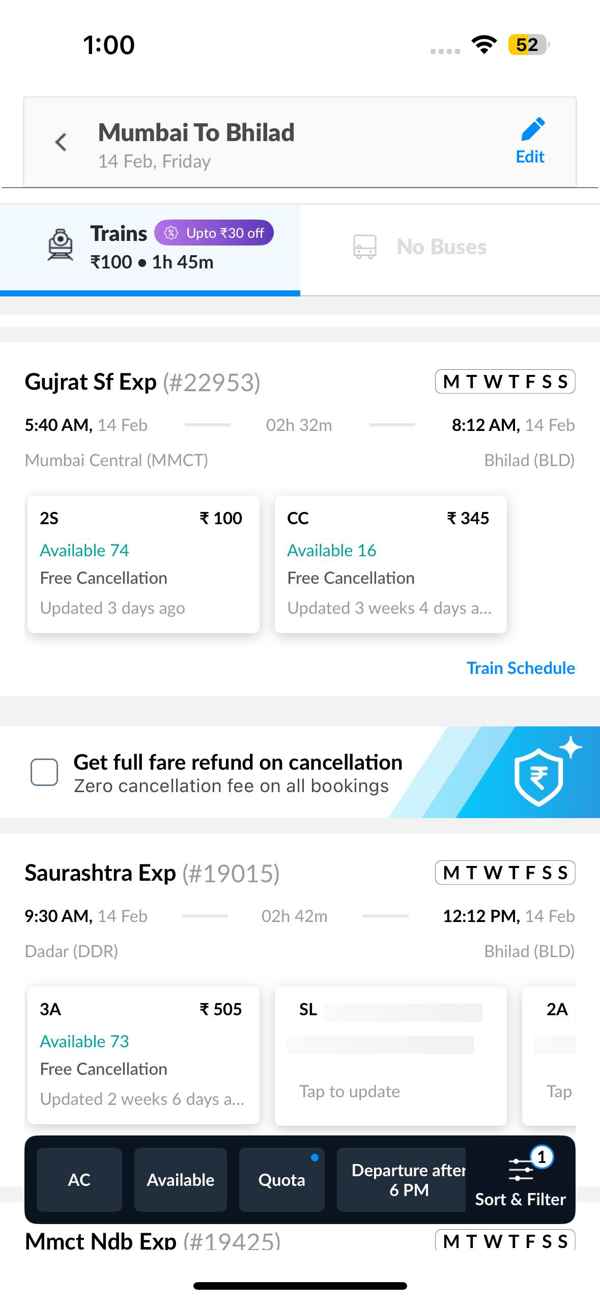
Task: Select 3A class at ₹505 for Saurashtra Exp
Action: coord(144,1055)
